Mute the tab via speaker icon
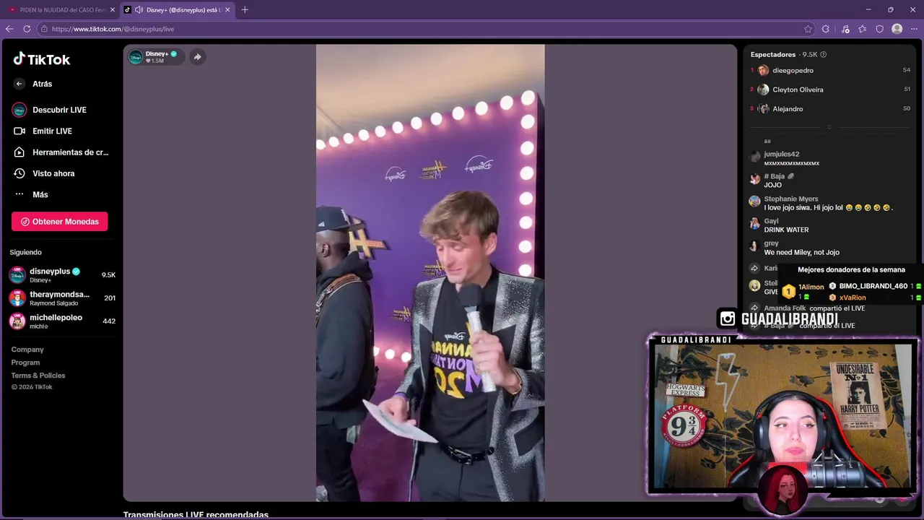The height and width of the screenshot is (520, 924). pyautogui.click(x=139, y=9)
